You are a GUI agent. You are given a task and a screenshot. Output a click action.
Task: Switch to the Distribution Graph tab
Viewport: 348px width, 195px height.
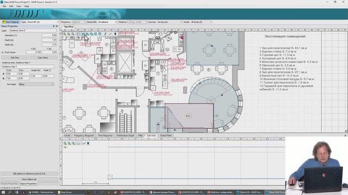point(126,135)
